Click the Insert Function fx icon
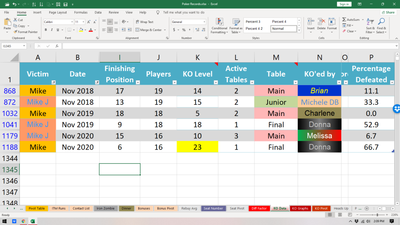This screenshot has width=400, height=225. pyautogui.click(x=57, y=46)
